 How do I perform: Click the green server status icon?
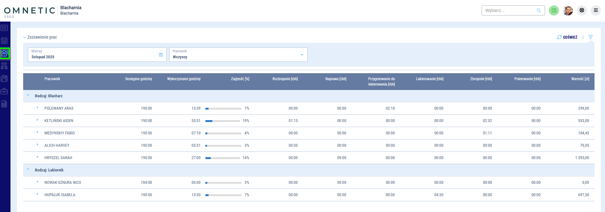click(554, 10)
